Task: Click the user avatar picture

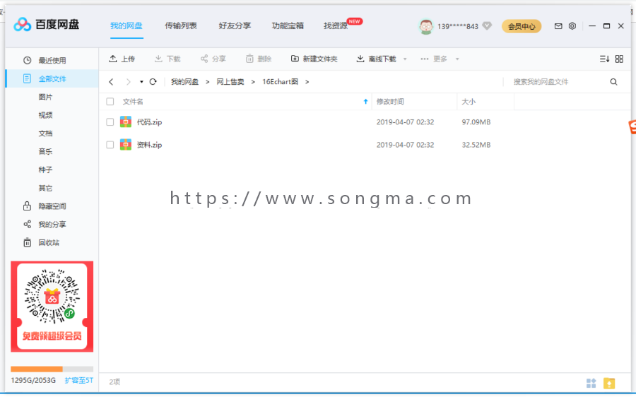Action: pos(426,26)
